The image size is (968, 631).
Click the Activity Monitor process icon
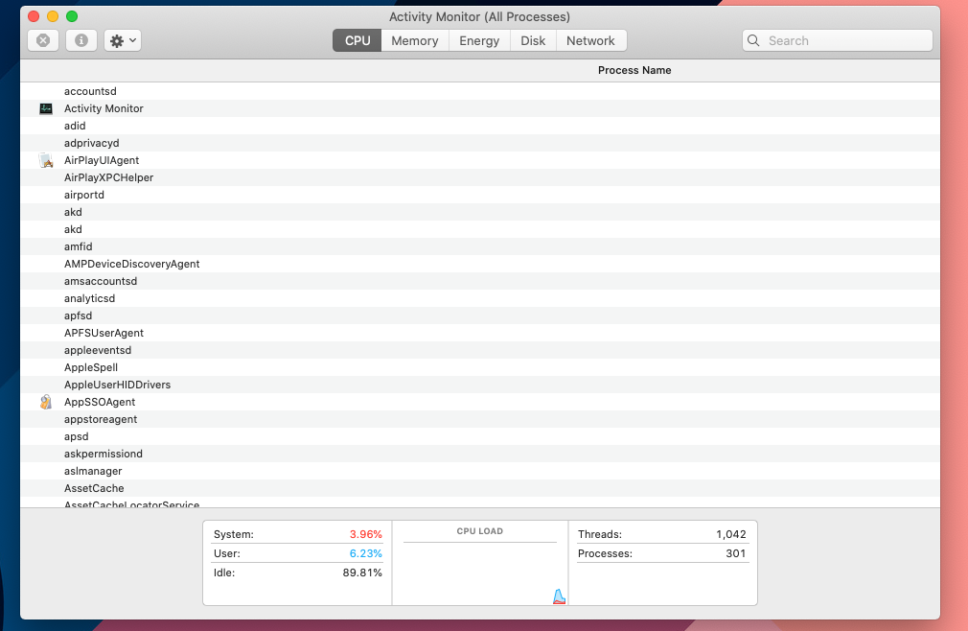pos(46,108)
